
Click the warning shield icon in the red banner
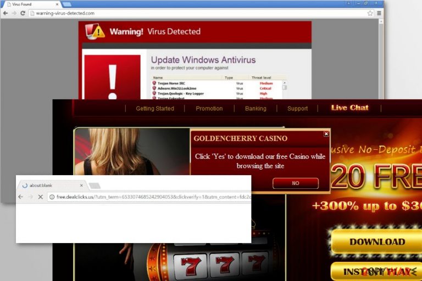pyautogui.click(x=95, y=32)
